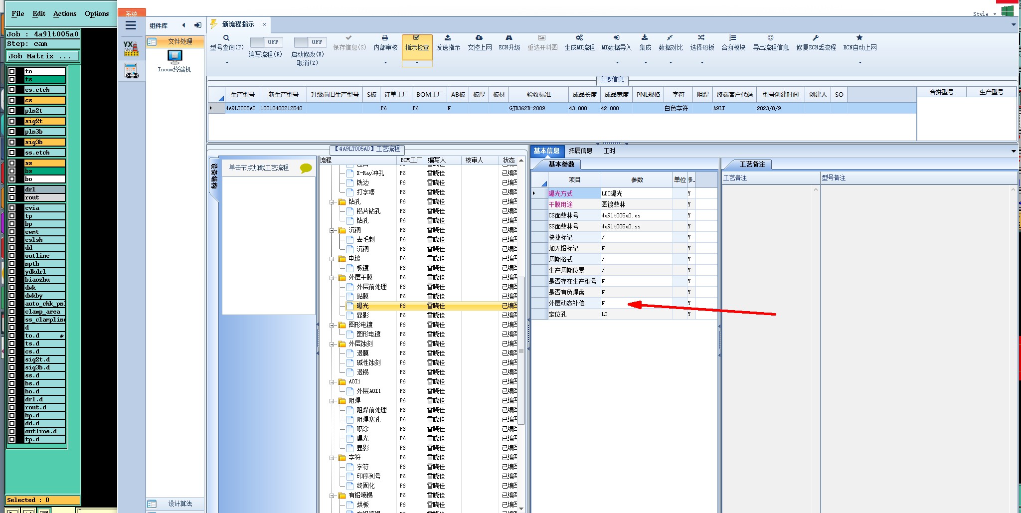The height and width of the screenshot is (513, 1021).
Task: Toggle the 编写流程(R) OFF switch
Action: click(x=266, y=42)
